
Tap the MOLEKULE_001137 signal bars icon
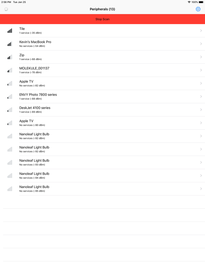click(10, 70)
